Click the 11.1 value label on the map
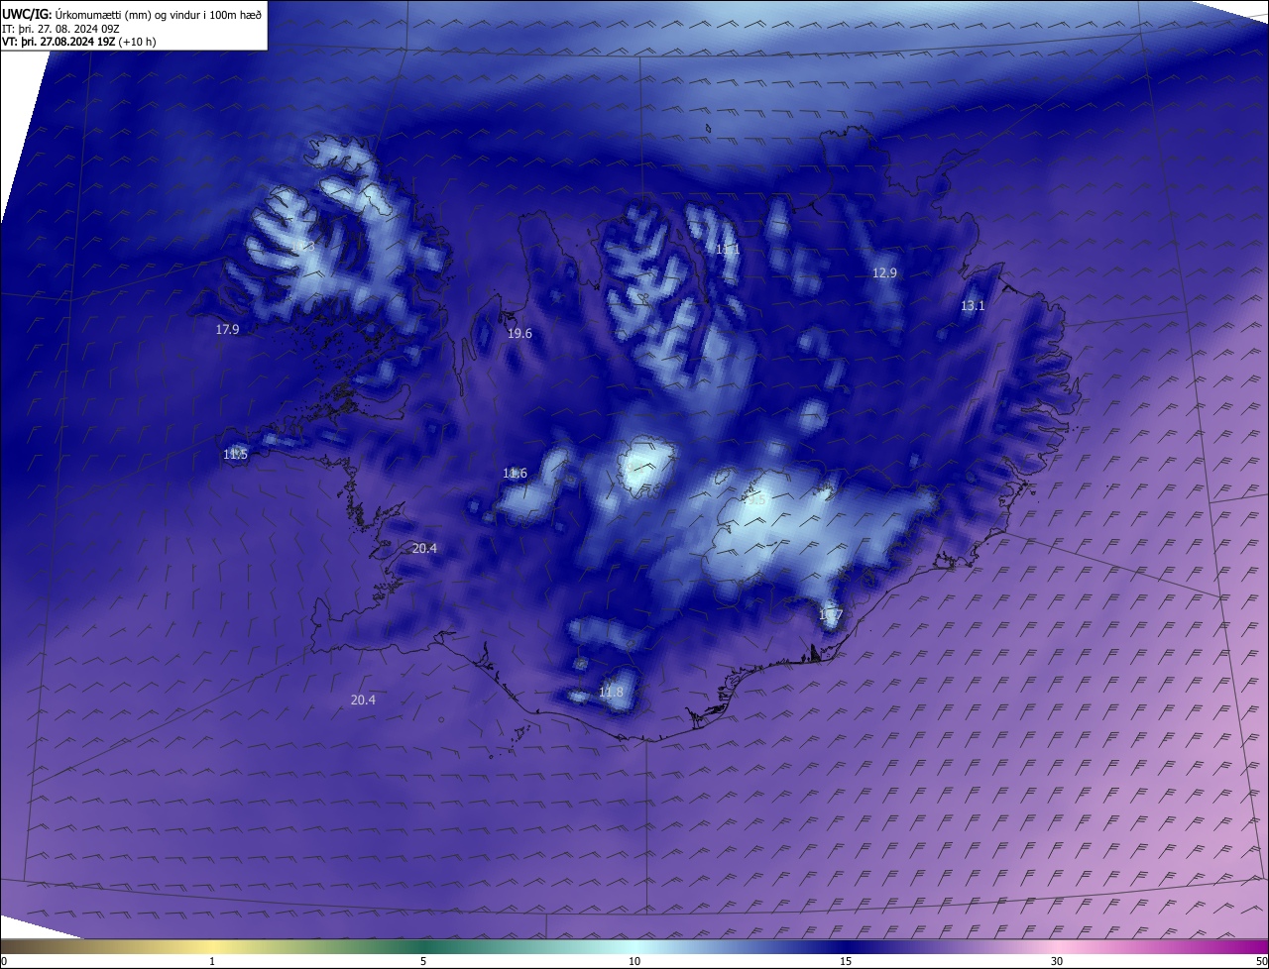The height and width of the screenshot is (969, 1269). (728, 250)
